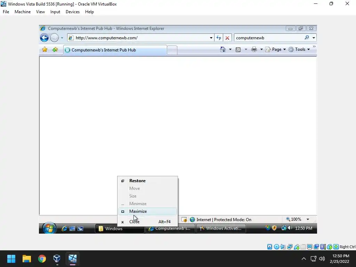The height and width of the screenshot is (267, 356).
Task: Click Show Desktop in Quick Launch
Action: [72, 228]
